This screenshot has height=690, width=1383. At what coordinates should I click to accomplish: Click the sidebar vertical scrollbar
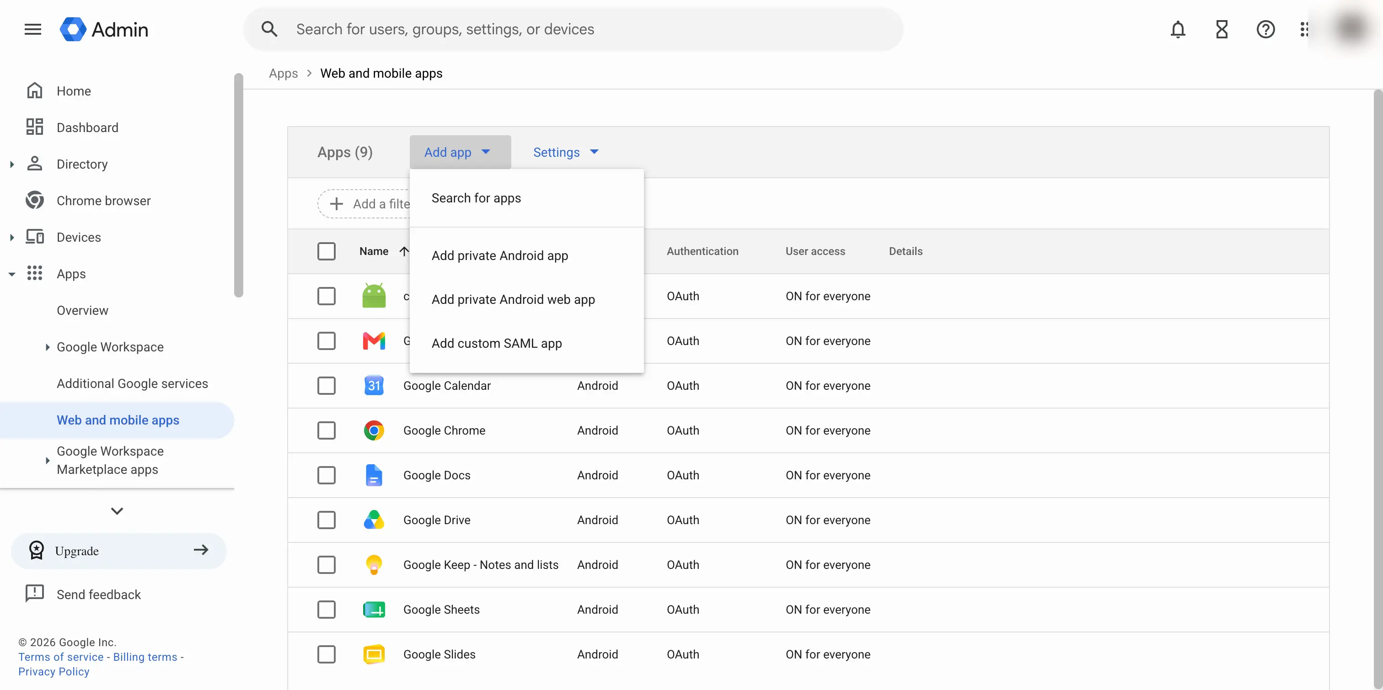click(x=238, y=185)
